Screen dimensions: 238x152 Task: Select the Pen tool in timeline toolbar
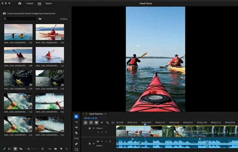click(76, 144)
